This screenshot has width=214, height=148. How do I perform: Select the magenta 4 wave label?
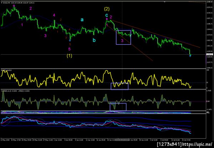click(54, 15)
